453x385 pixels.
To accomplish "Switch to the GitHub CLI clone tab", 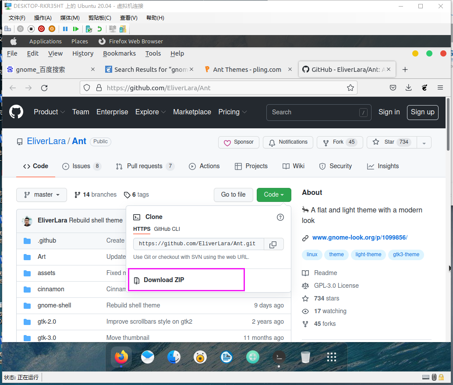I will tap(166, 229).
